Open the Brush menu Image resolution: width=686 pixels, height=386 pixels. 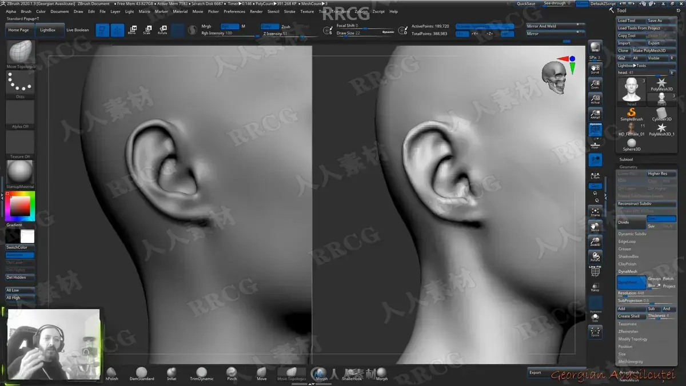[26, 11]
